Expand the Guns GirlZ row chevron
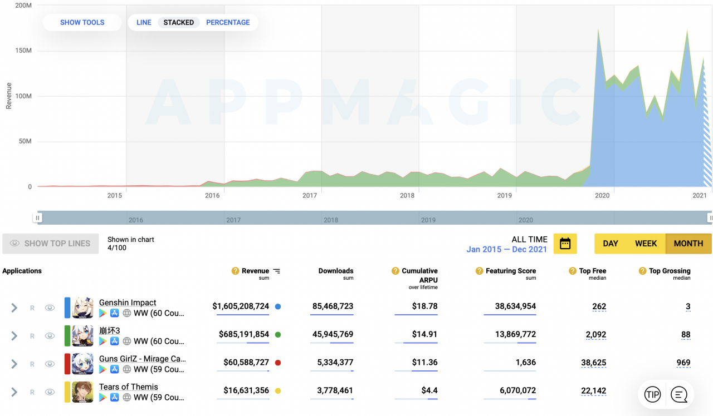The image size is (713, 416). tap(14, 364)
